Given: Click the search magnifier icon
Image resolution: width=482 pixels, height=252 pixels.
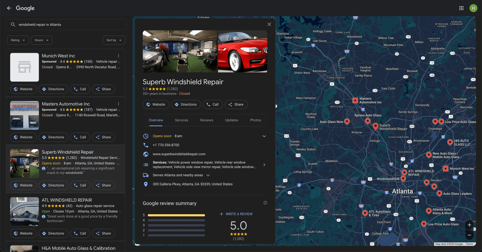Looking at the screenshot, I should (13, 25).
